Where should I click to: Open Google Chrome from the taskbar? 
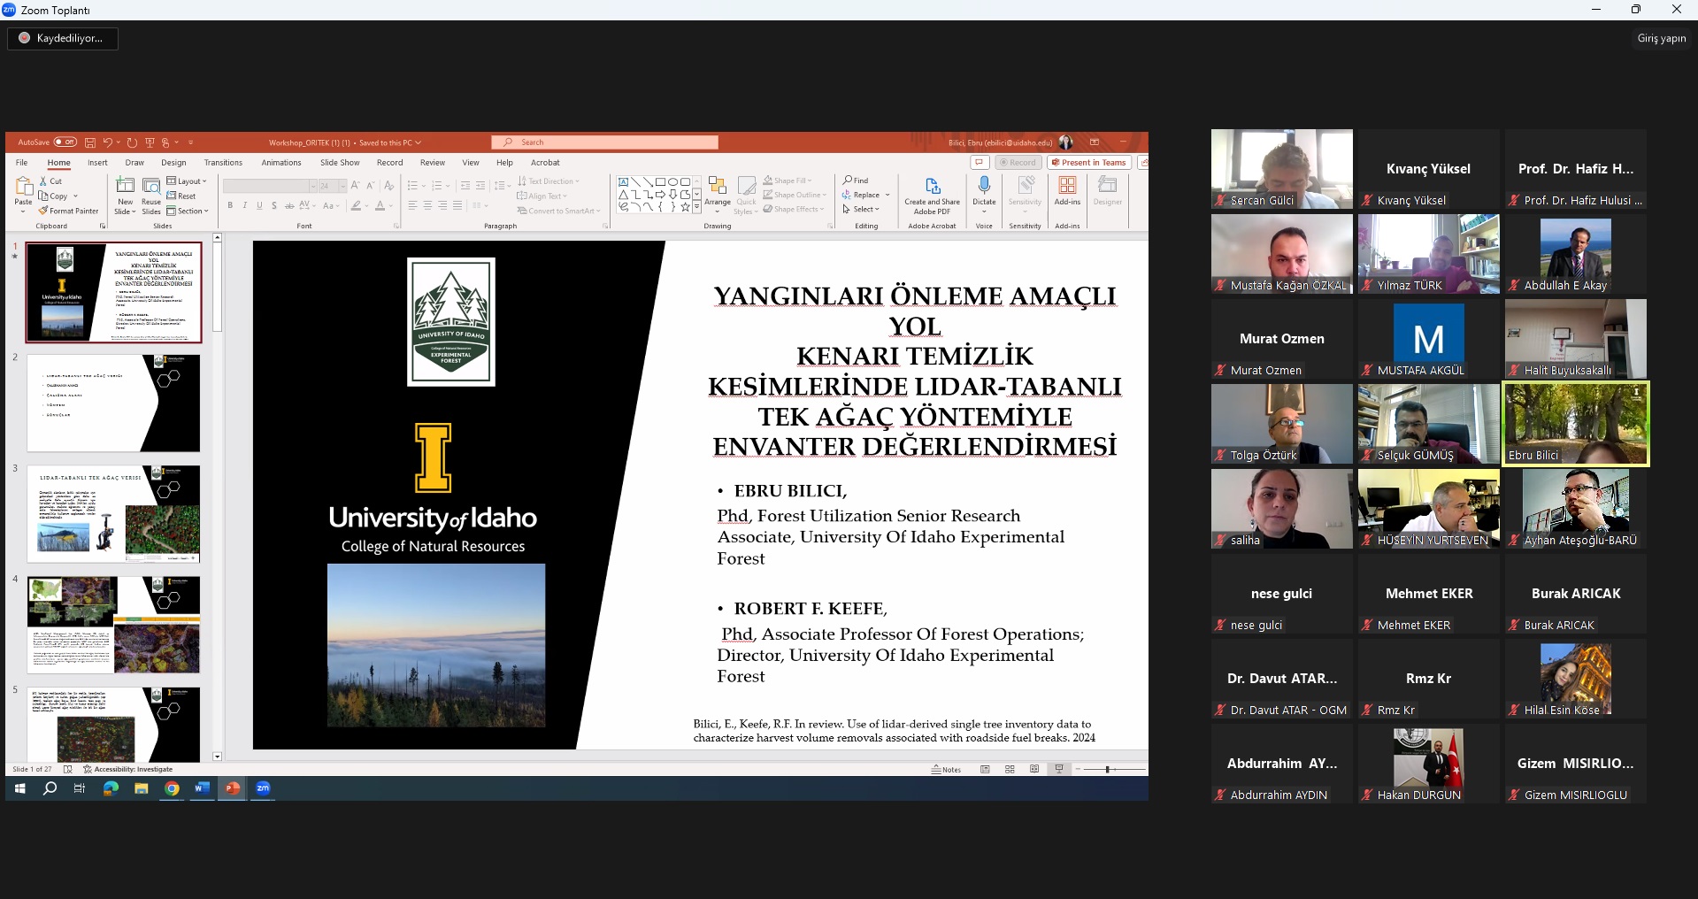pos(172,788)
